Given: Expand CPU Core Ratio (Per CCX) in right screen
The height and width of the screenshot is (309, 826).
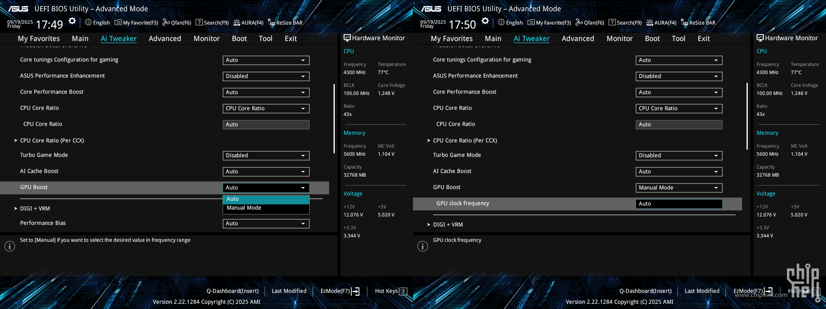Looking at the screenshot, I should pos(465,140).
